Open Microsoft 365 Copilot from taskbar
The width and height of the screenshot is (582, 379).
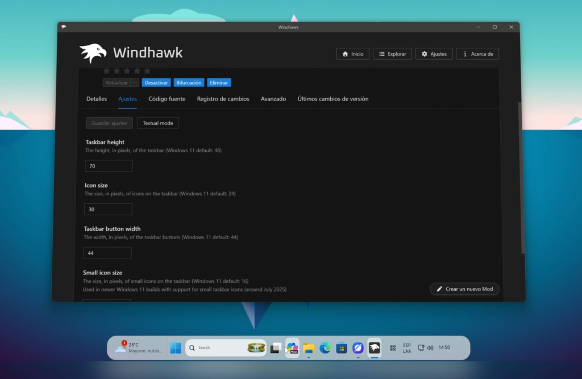click(293, 348)
